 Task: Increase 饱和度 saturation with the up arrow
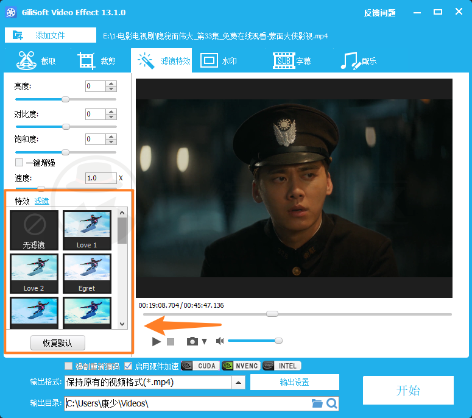tap(111, 136)
